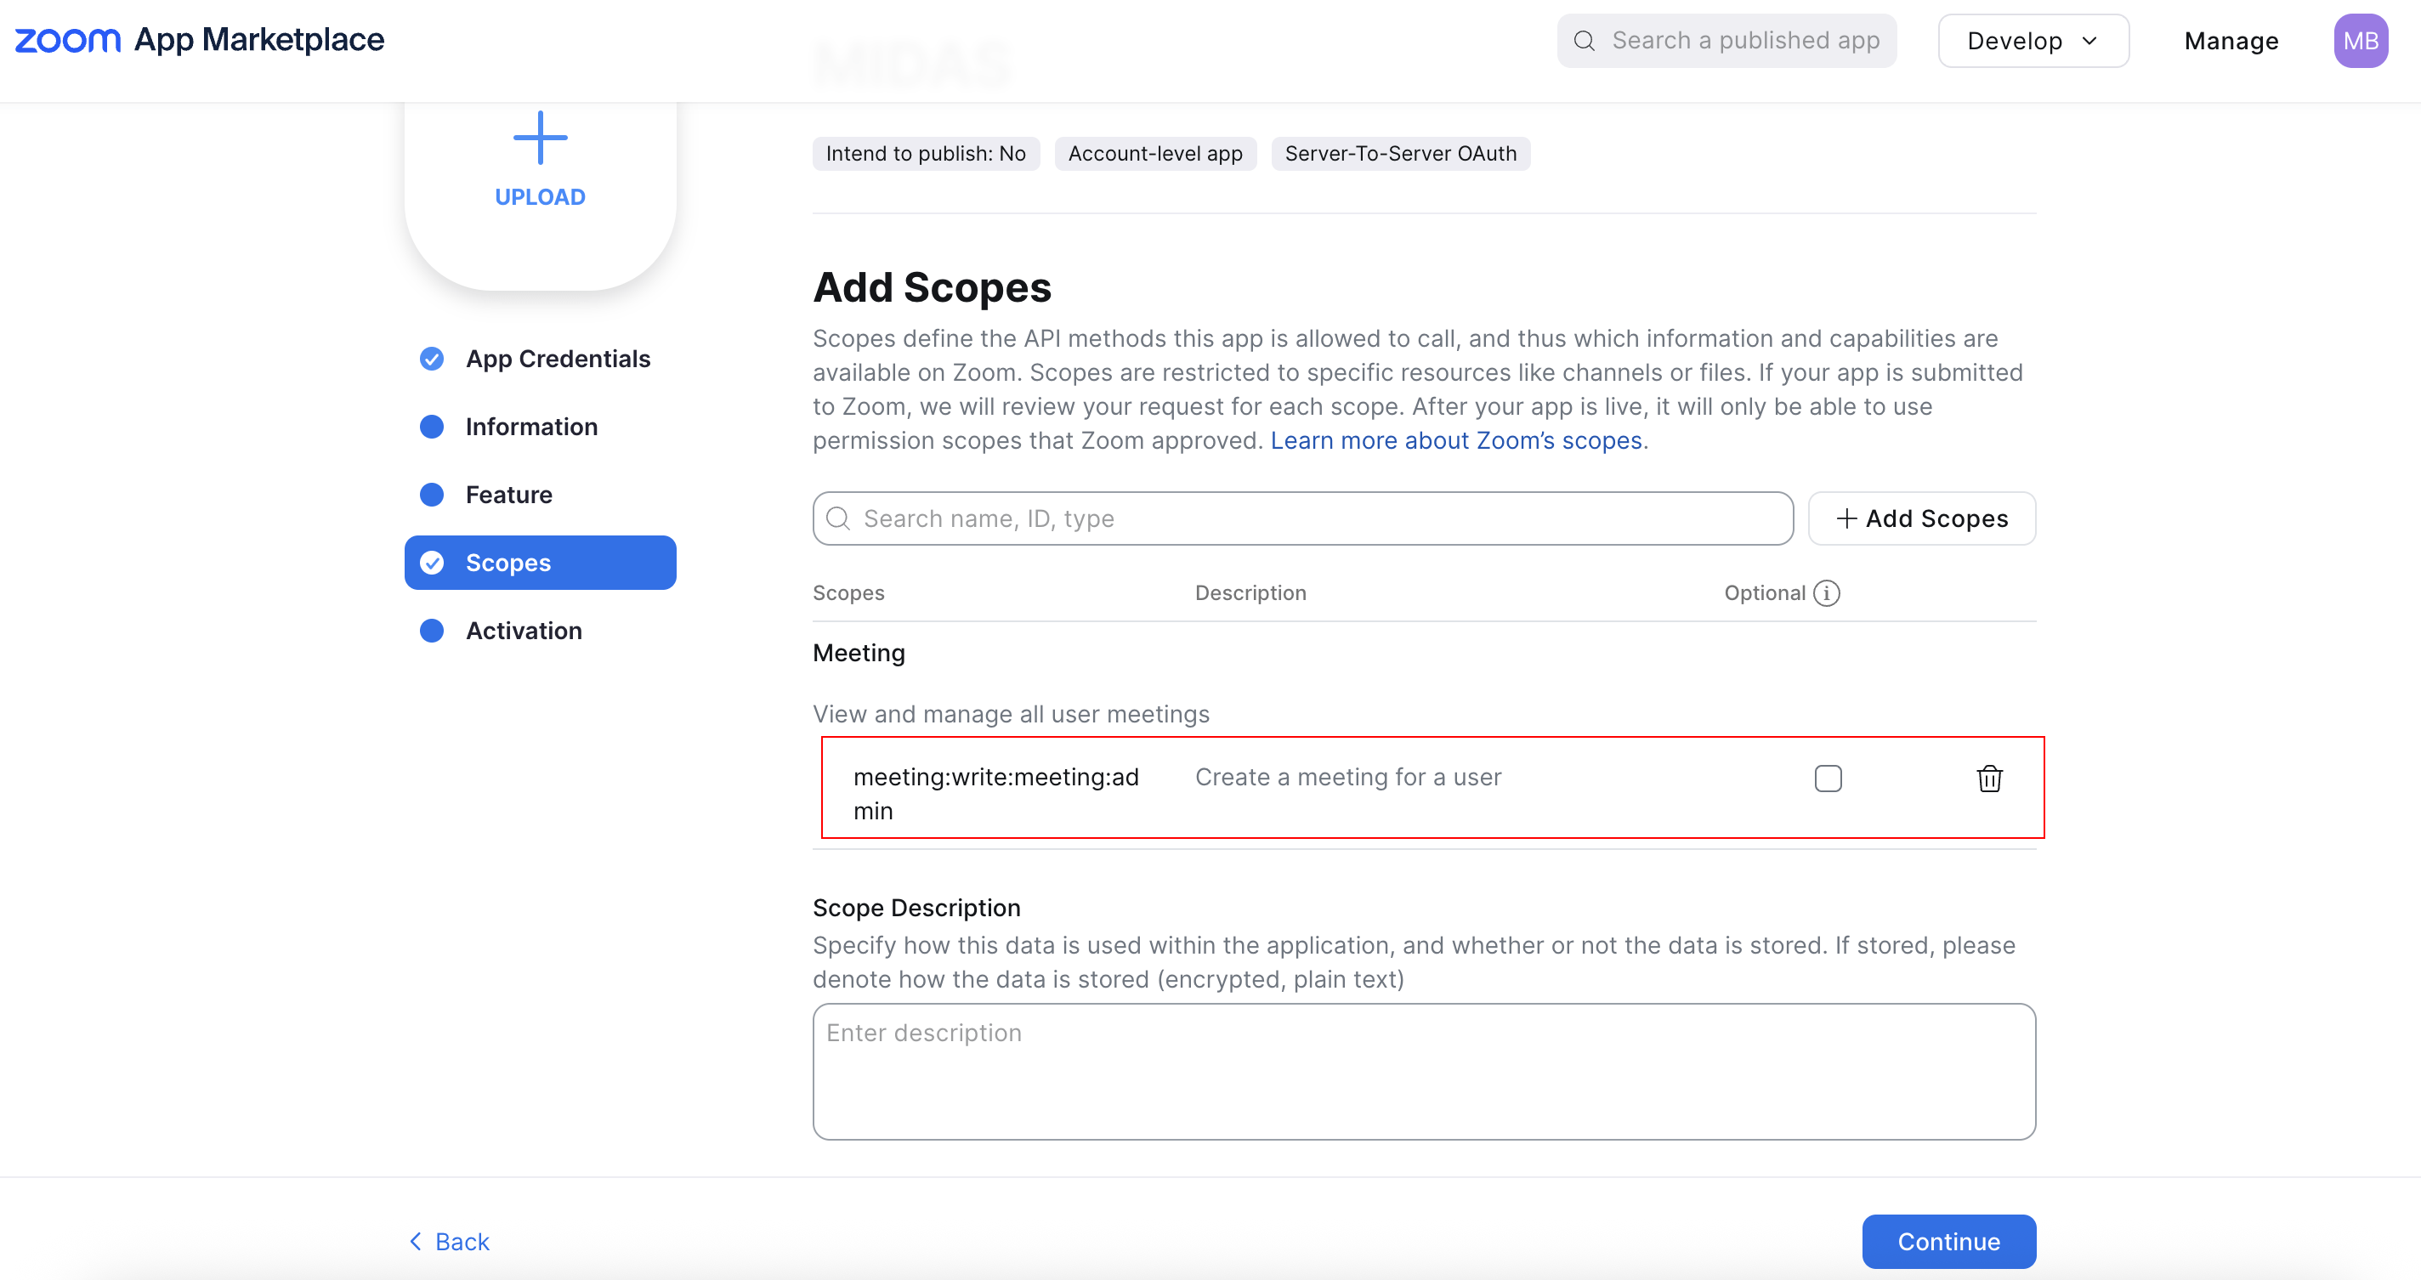Click the meeting:write:meeting:admin scope name
Screen dimensions: 2421x1280
point(995,794)
